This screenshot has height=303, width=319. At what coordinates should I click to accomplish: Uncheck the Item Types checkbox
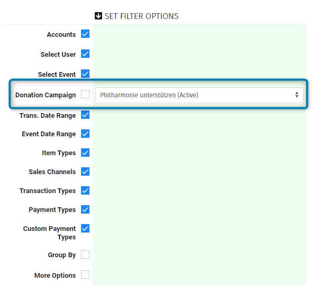tap(85, 153)
